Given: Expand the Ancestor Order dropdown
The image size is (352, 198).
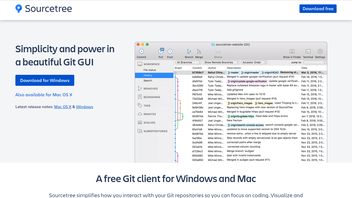Looking at the screenshot, I should (254, 62).
